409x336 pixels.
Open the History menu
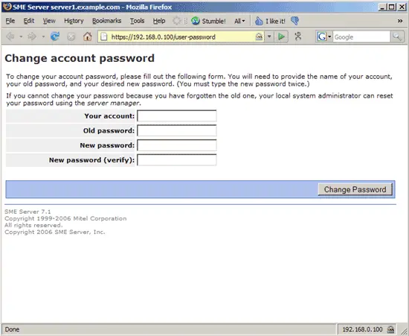pyautogui.click(x=74, y=21)
